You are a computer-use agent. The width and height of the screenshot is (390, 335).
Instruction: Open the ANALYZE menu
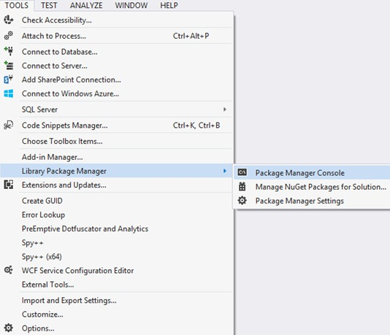[x=86, y=5]
